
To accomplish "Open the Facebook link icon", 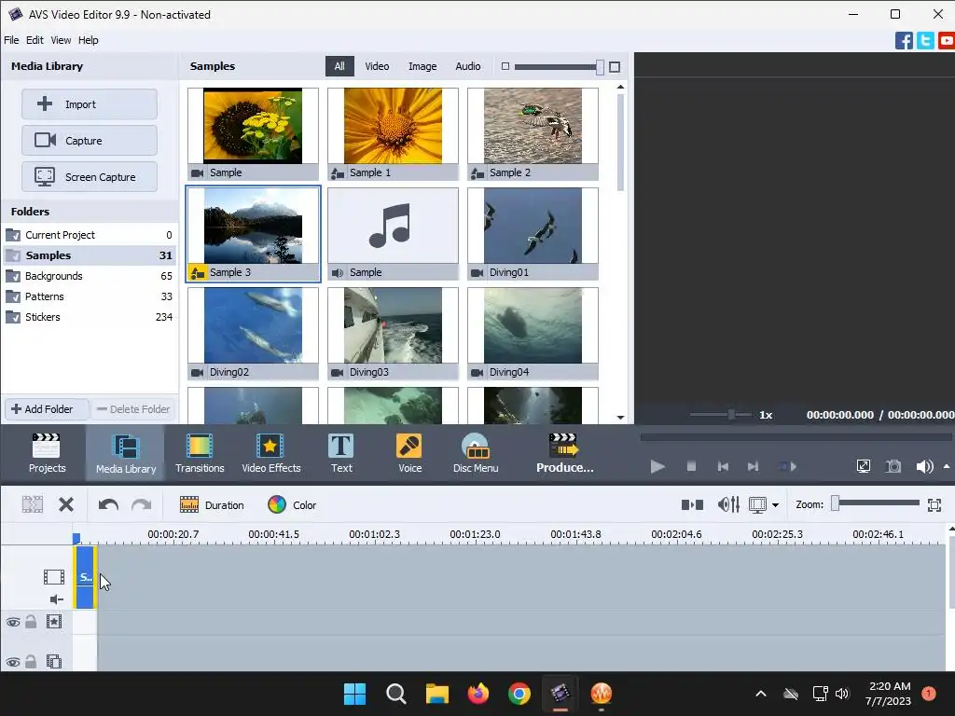I will point(904,41).
